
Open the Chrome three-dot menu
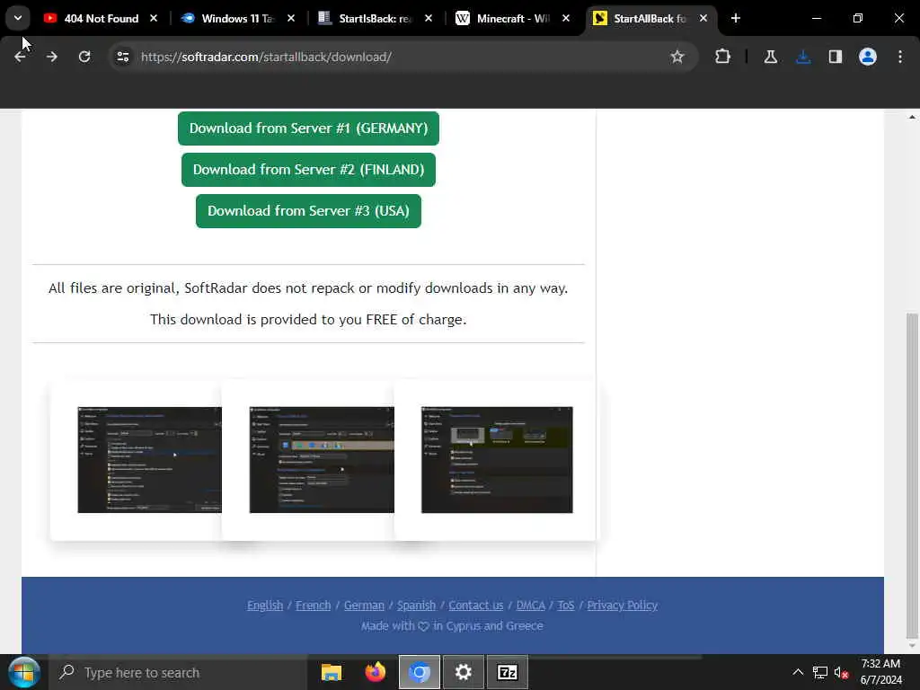click(x=900, y=57)
